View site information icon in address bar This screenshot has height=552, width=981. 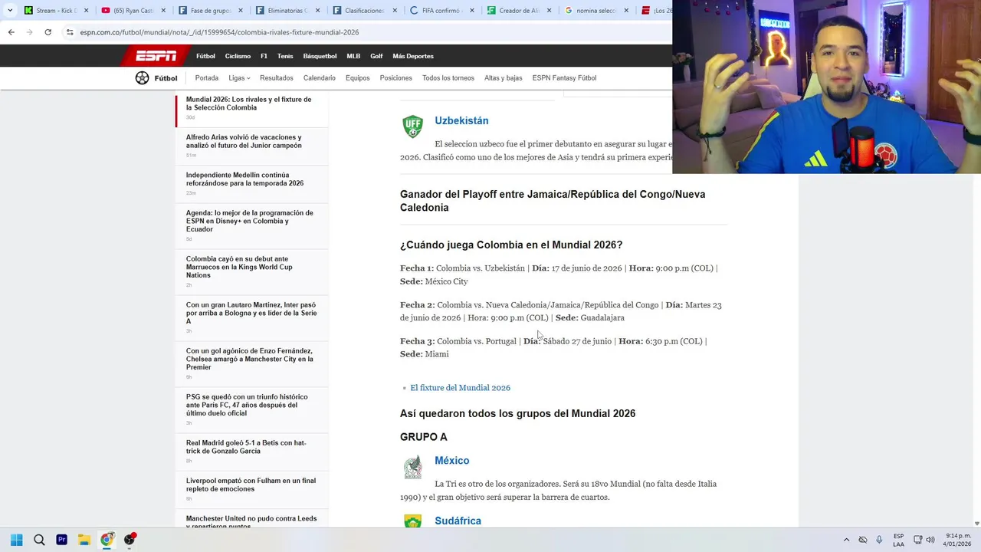click(x=70, y=32)
